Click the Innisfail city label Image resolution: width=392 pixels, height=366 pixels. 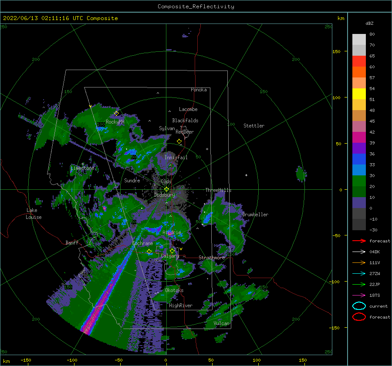(176, 158)
